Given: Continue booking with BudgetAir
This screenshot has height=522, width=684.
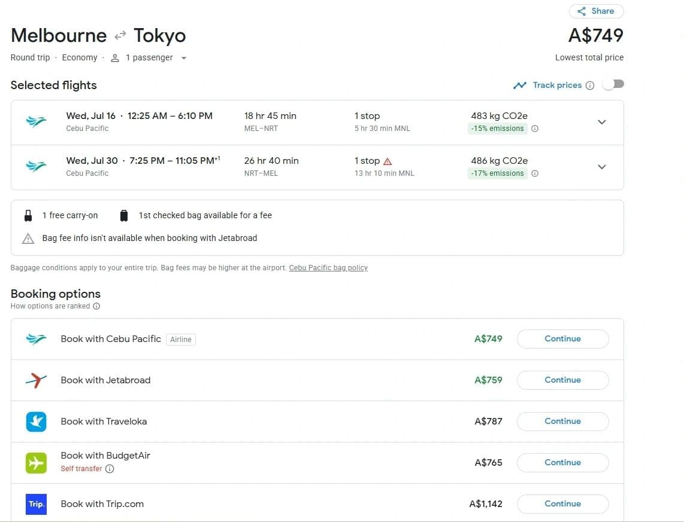Looking at the screenshot, I should point(563,462).
